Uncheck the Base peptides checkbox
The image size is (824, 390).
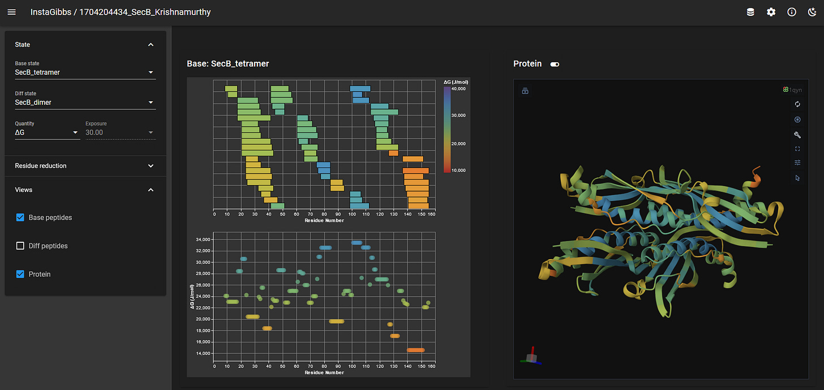(20, 217)
